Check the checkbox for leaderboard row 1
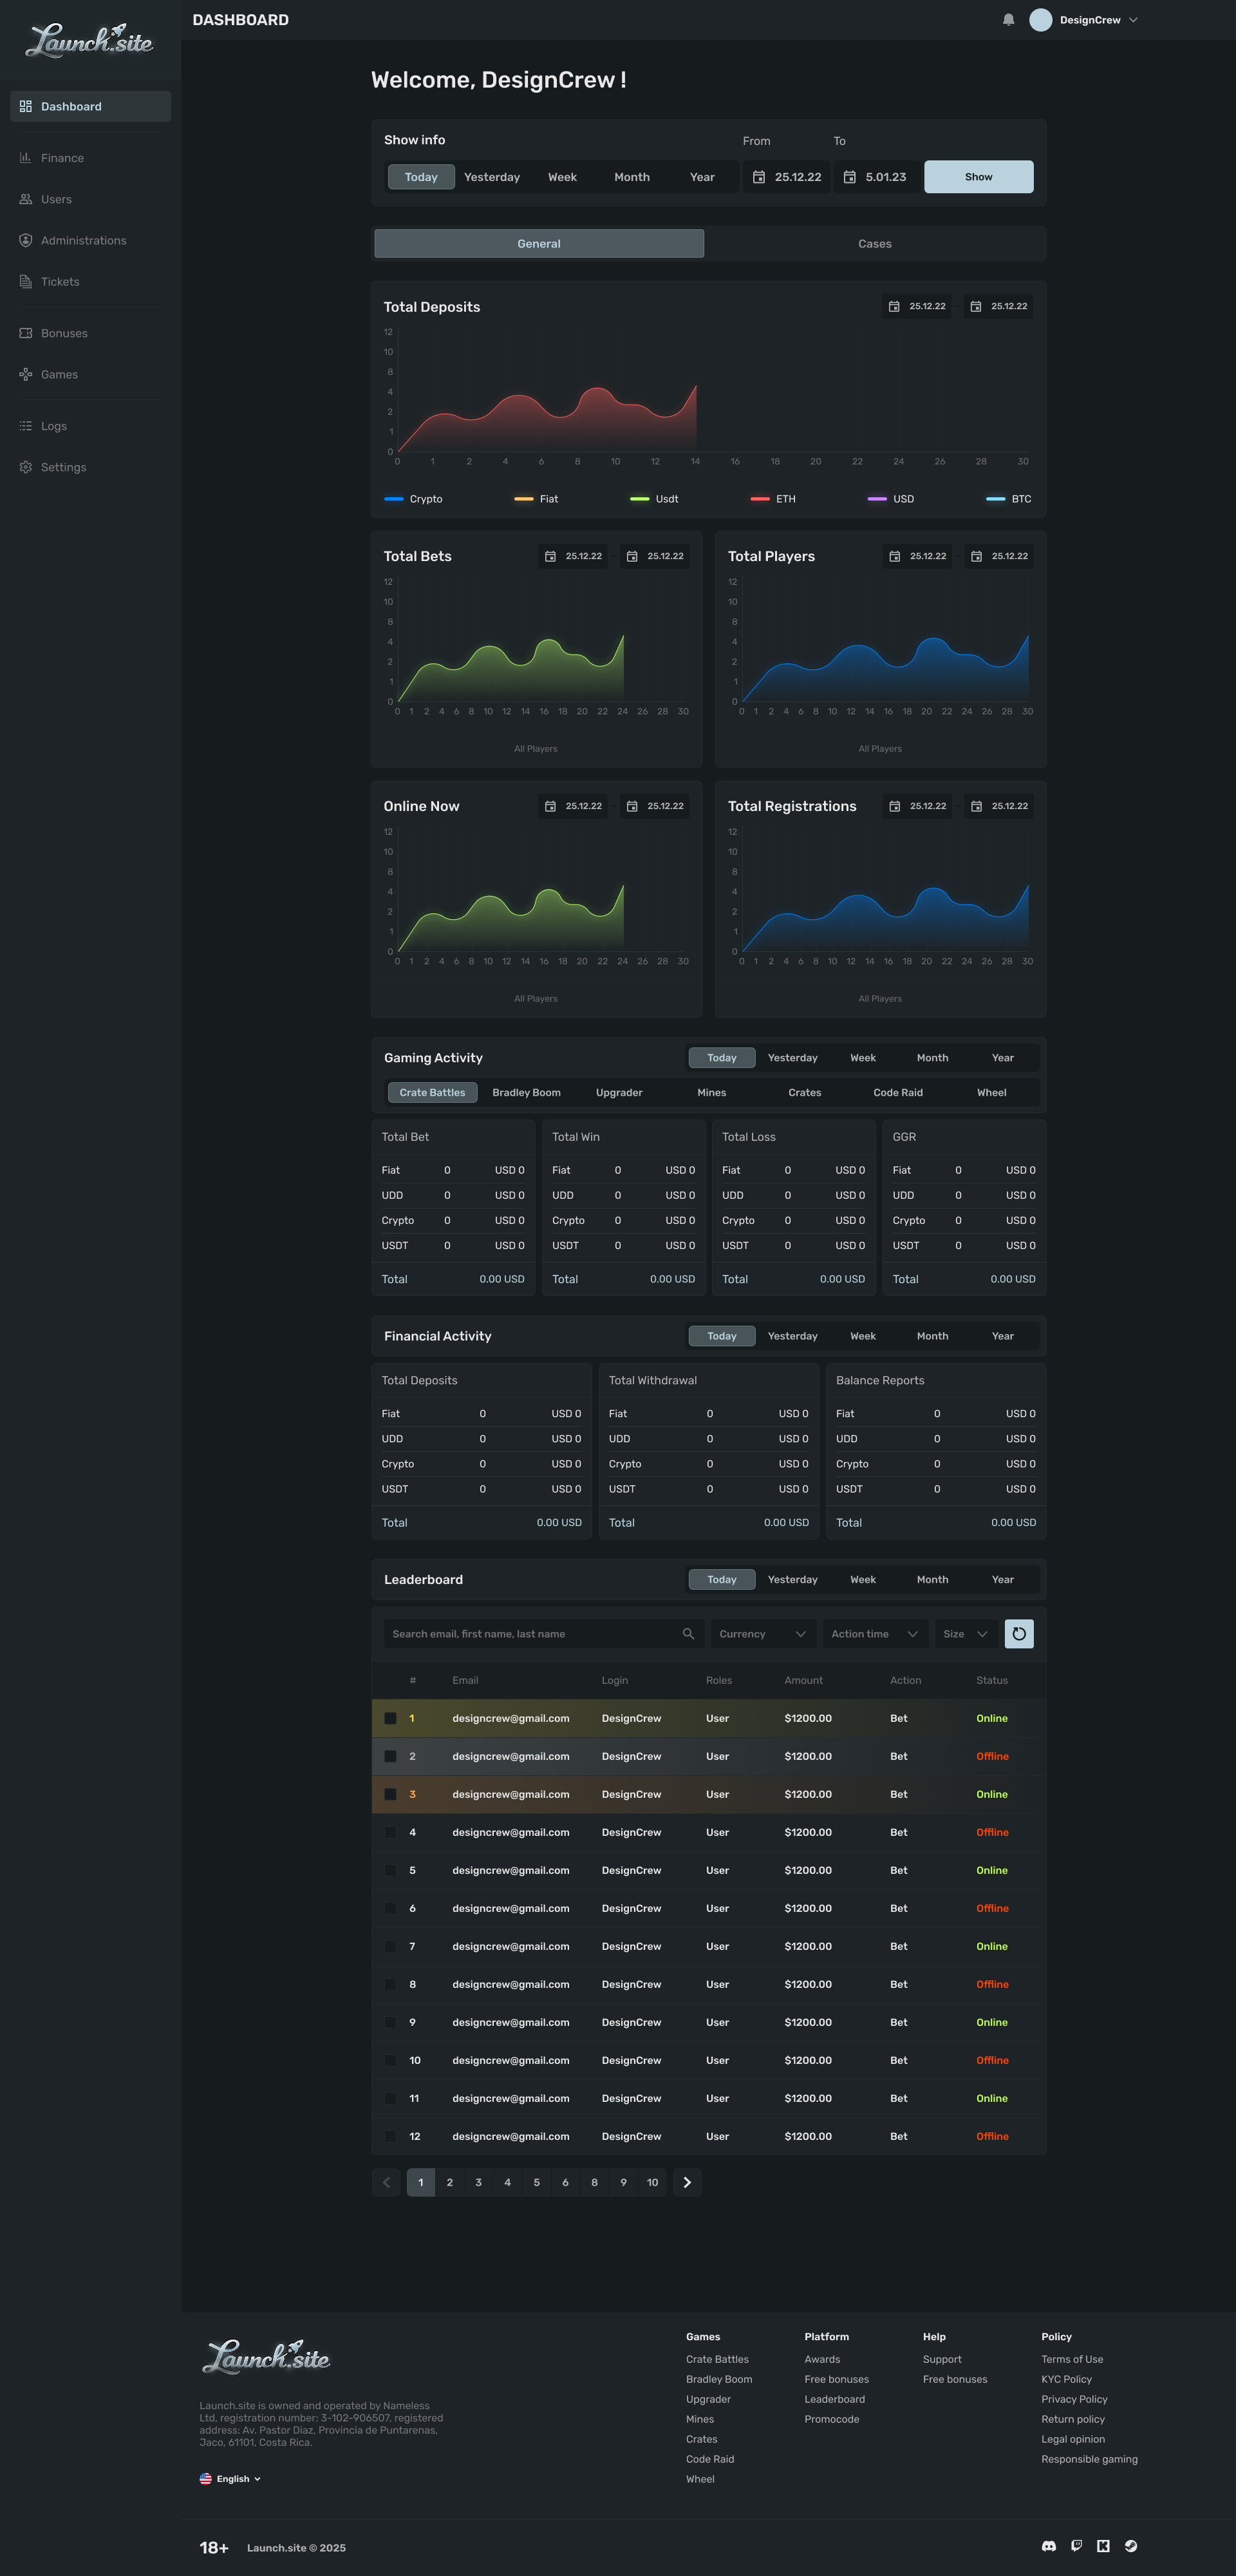The image size is (1236, 2576). click(x=389, y=1718)
